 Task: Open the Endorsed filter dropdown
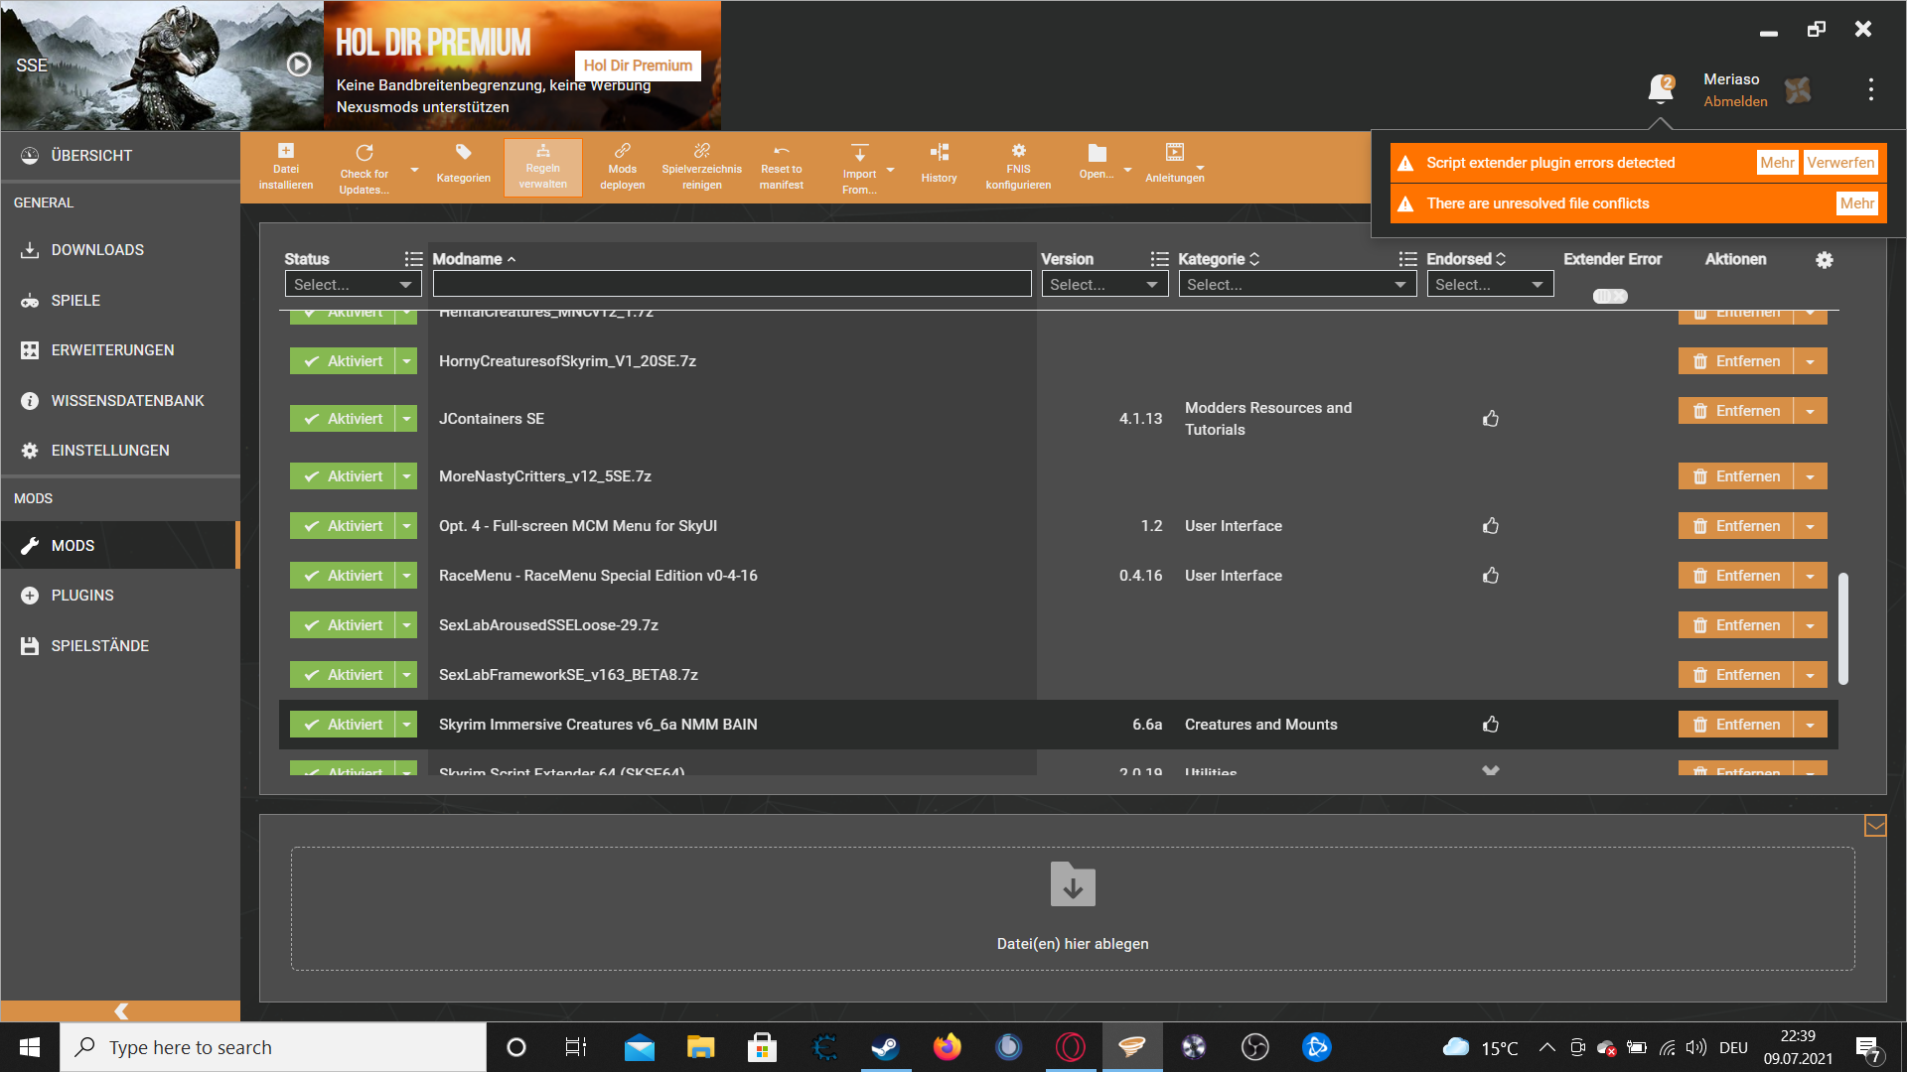click(1490, 285)
